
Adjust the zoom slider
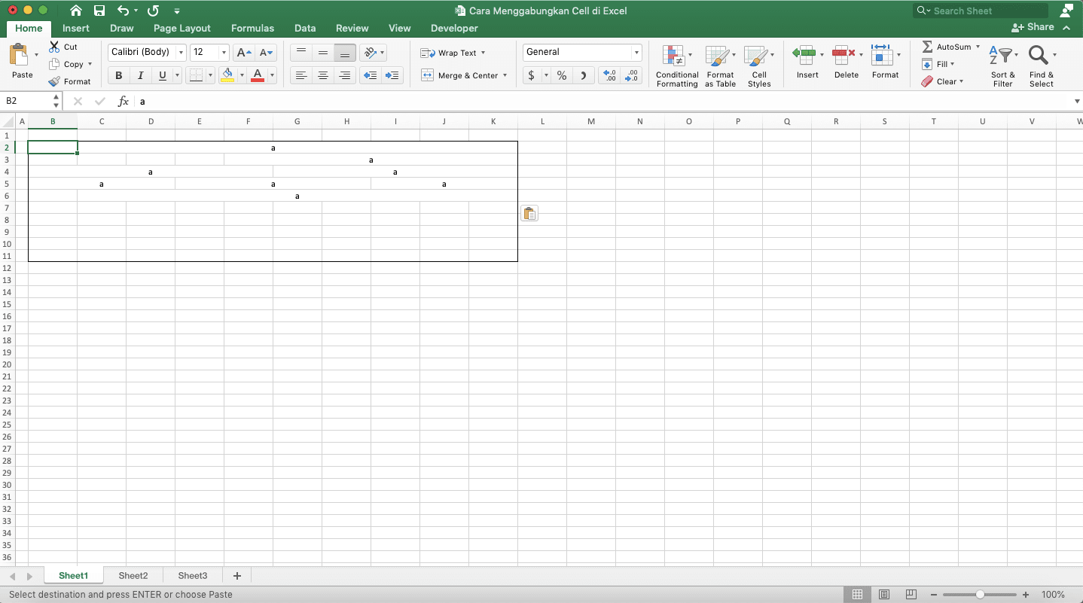point(980,595)
